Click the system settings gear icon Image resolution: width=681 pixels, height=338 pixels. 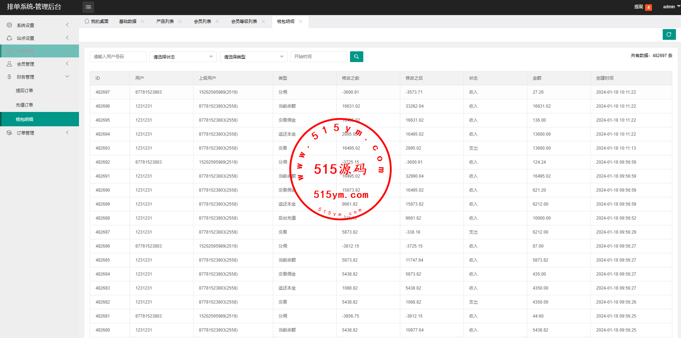[9, 25]
